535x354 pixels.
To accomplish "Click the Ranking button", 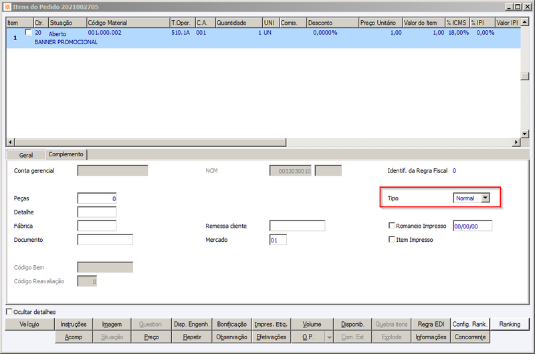I will pos(510,324).
